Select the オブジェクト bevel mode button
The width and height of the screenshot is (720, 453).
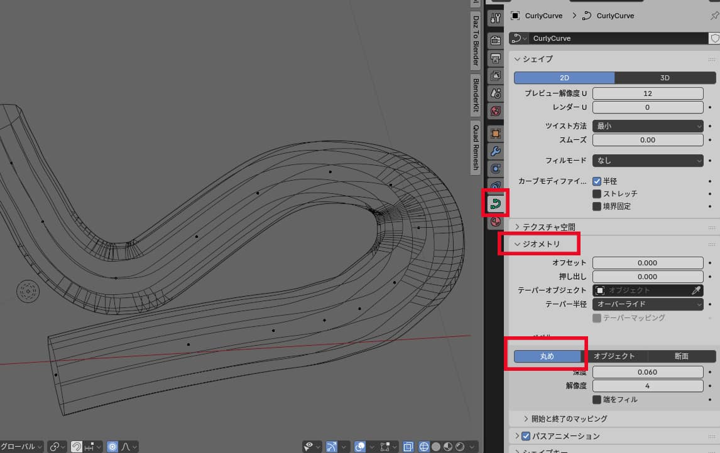coord(614,356)
